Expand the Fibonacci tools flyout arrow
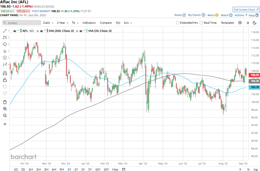Image resolution: width=260 pixels, height=171 pixels. pos(9,37)
